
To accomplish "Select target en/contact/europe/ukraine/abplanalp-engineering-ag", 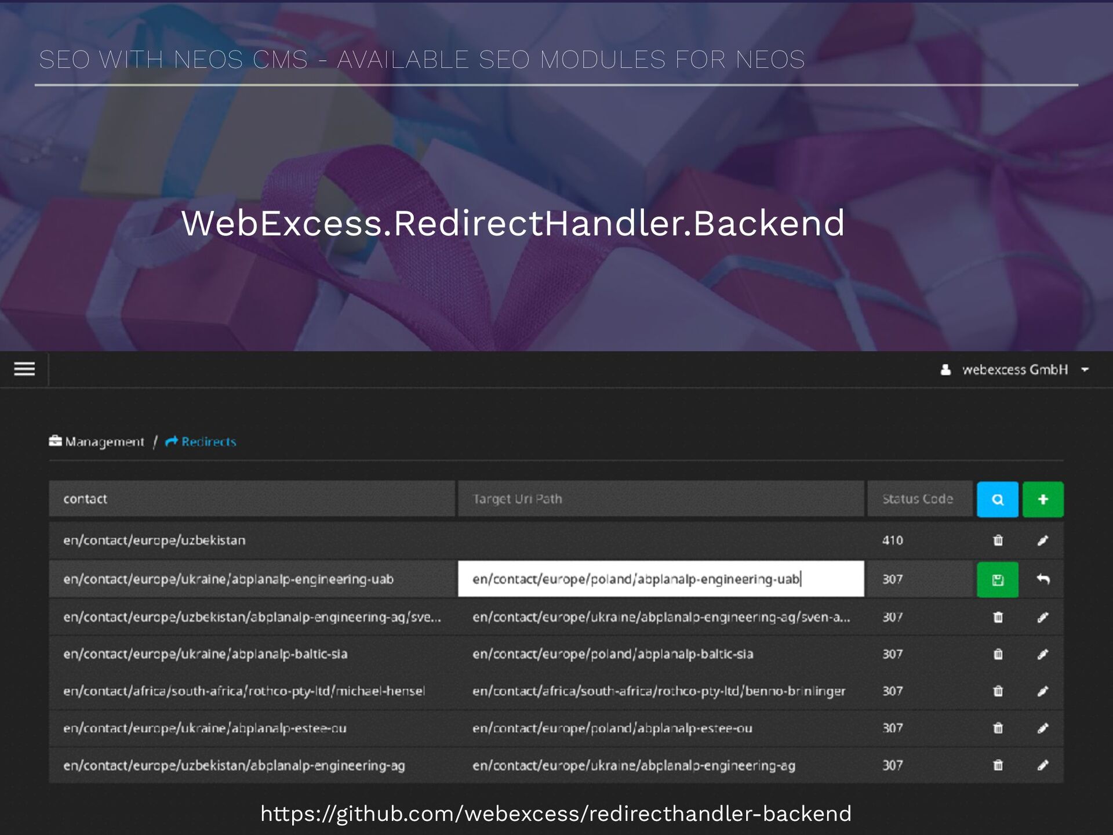I will click(x=634, y=765).
